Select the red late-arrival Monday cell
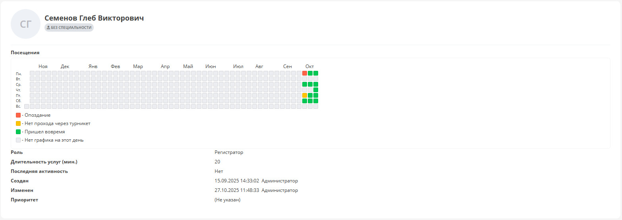The image size is (622, 220). [305, 73]
